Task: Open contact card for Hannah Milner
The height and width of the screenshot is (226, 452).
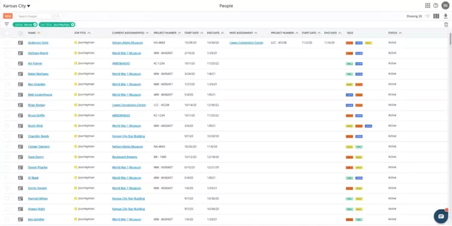Action: 20,198
